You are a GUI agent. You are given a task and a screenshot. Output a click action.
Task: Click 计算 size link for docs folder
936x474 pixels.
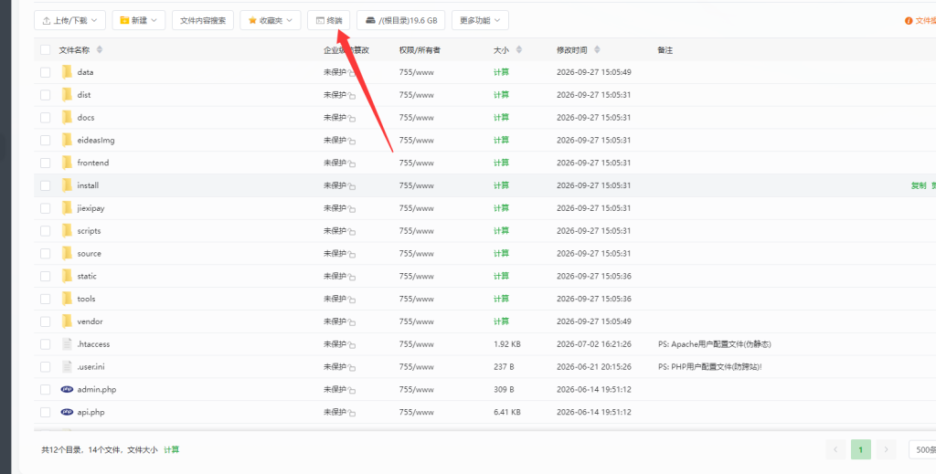502,118
